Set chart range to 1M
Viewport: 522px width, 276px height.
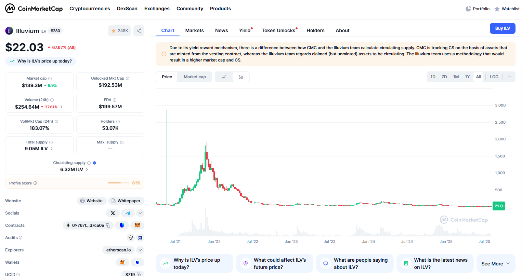(456, 77)
